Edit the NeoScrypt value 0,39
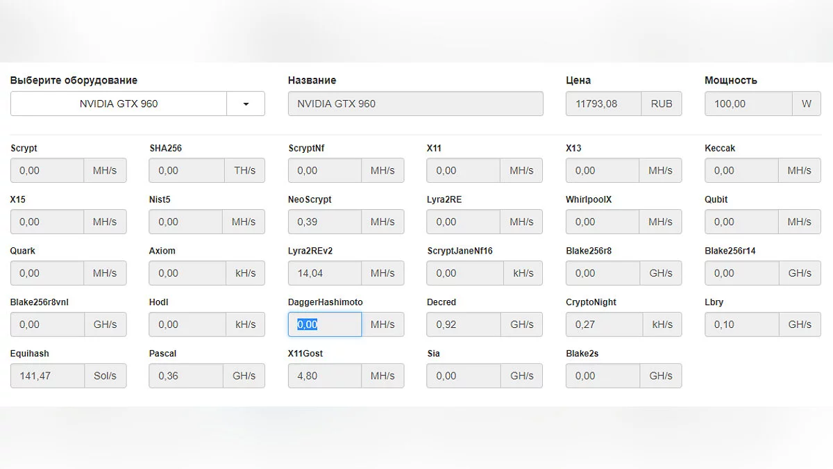Viewport: 833px width, 469px height. click(x=325, y=222)
